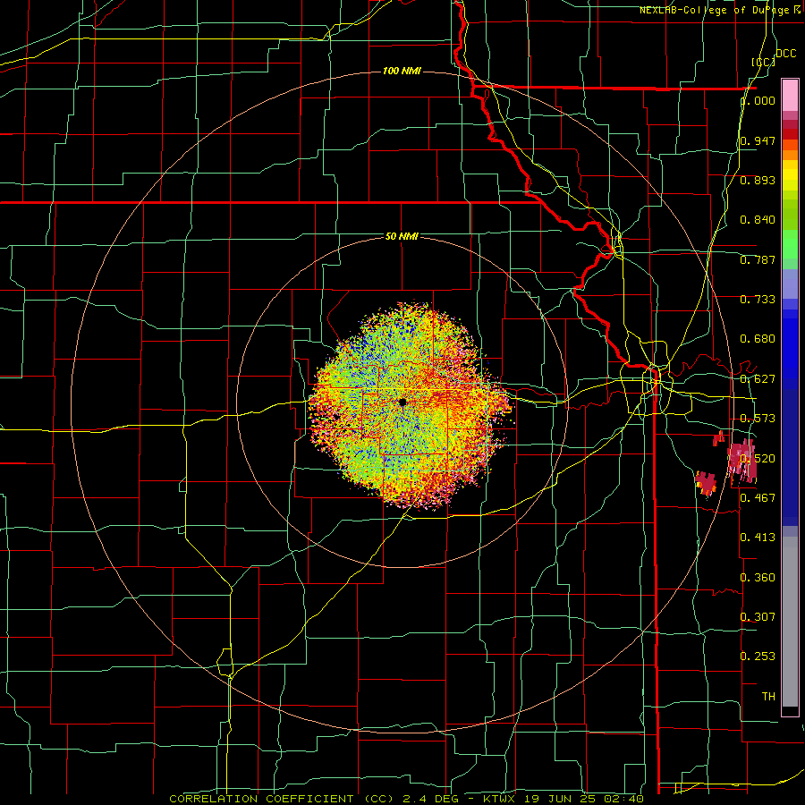This screenshot has height=805, width=805.
Task: Click the large crimson echo beside 0.520 label
Action: 742,461
